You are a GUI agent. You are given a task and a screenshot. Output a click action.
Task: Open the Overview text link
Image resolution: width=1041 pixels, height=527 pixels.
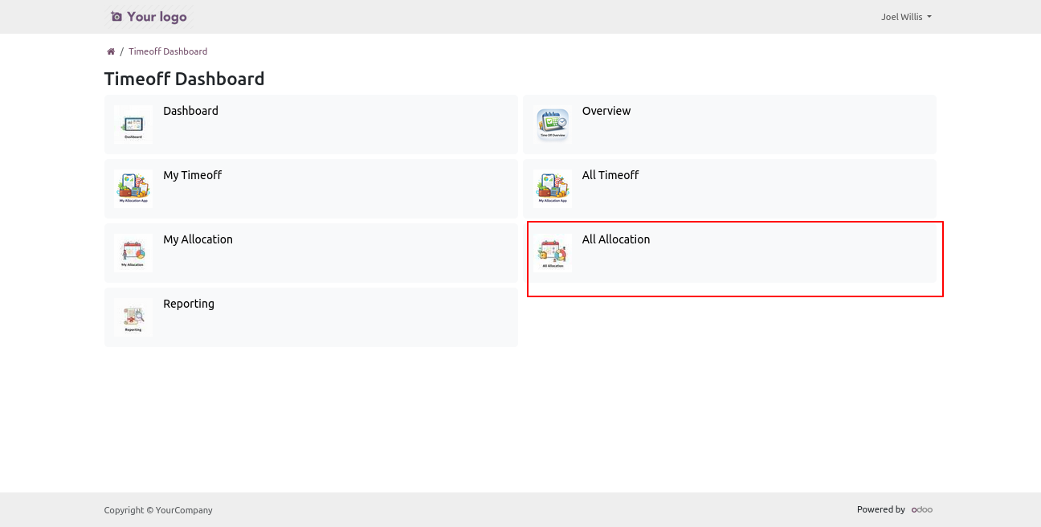pyautogui.click(x=606, y=111)
